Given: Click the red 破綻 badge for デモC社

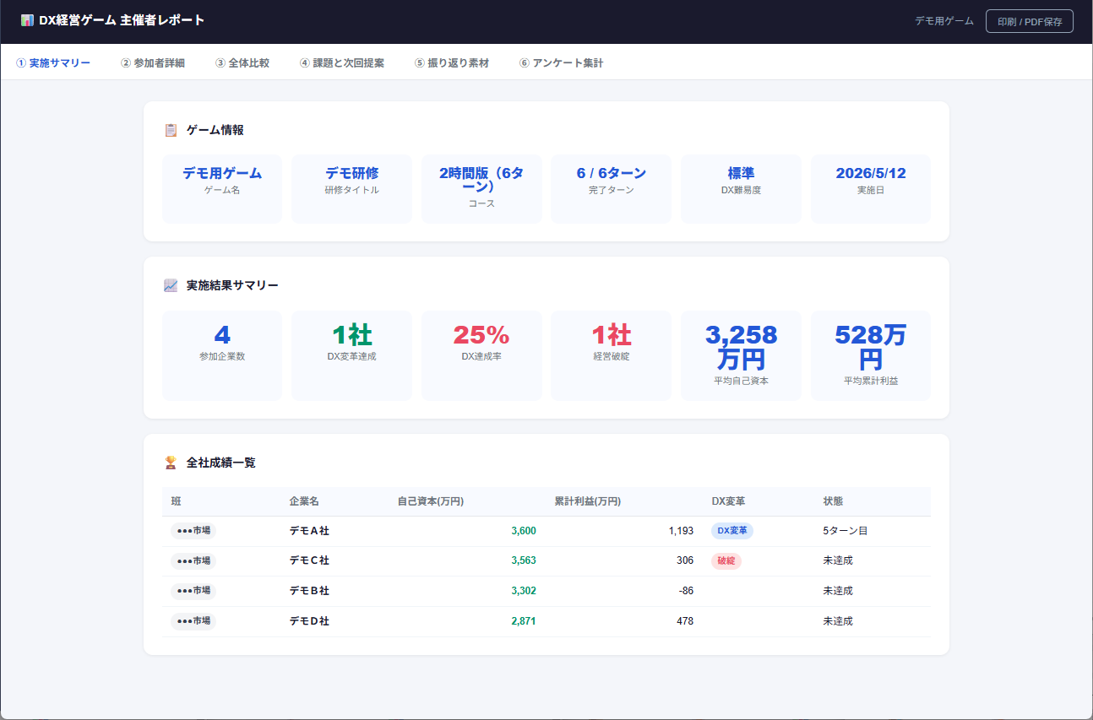Looking at the screenshot, I should pos(726,561).
